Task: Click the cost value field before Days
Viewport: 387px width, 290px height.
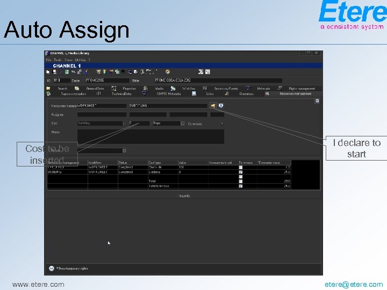Action: [139, 124]
